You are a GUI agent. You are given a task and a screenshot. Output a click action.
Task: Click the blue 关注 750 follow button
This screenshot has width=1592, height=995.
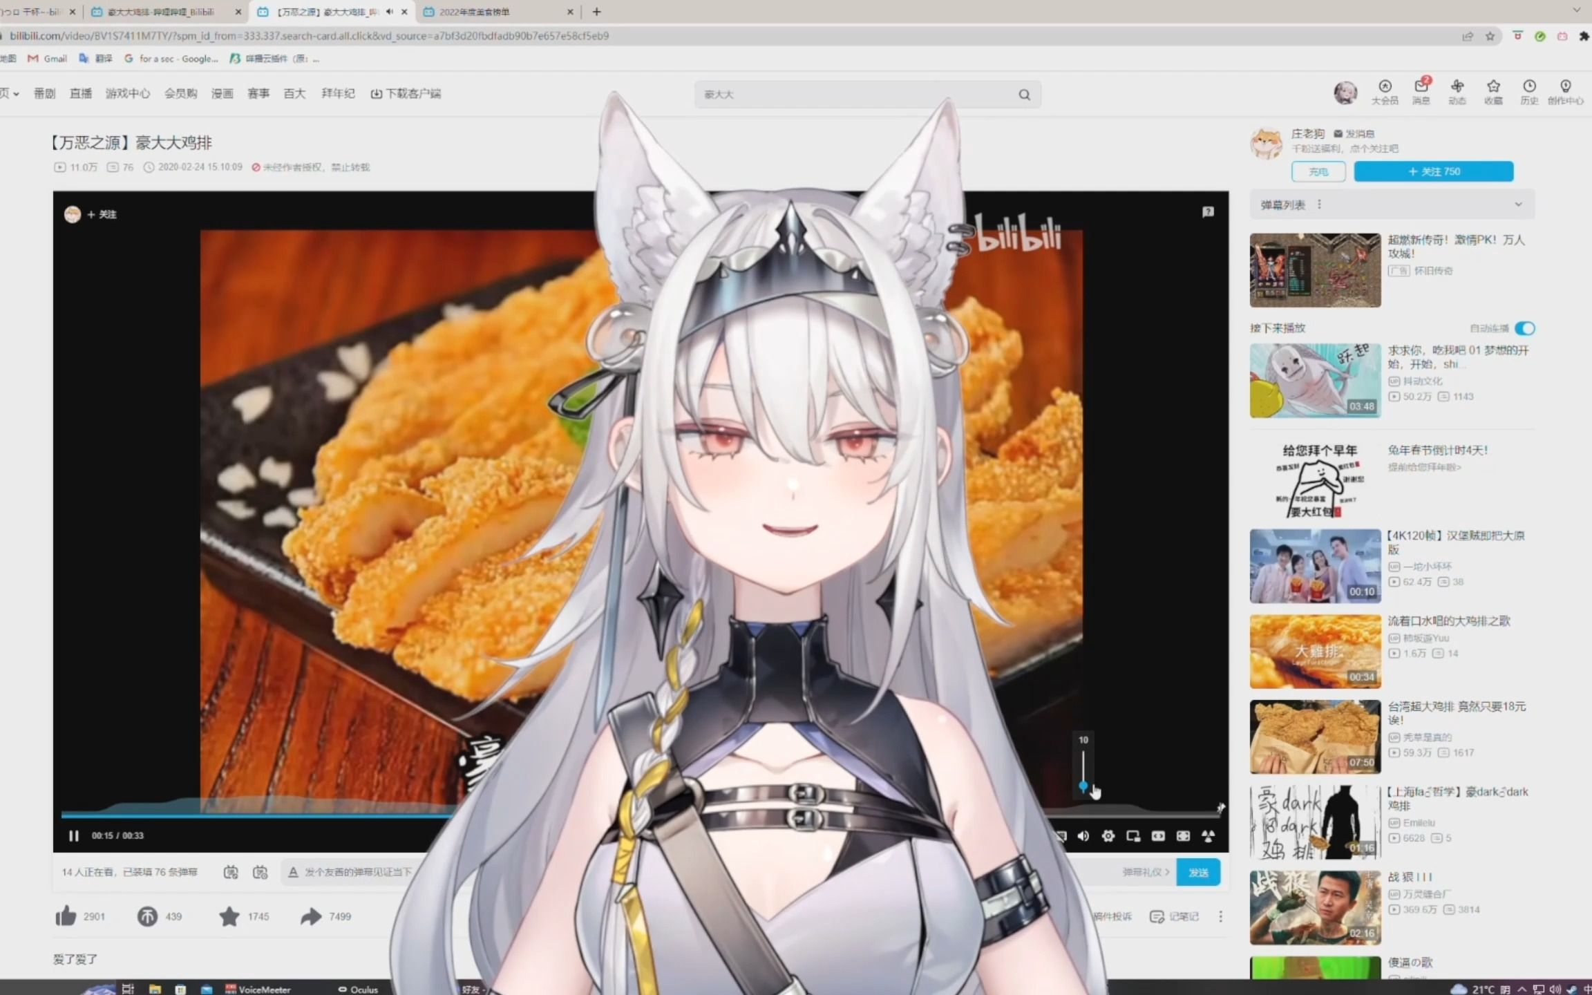(x=1434, y=171)
